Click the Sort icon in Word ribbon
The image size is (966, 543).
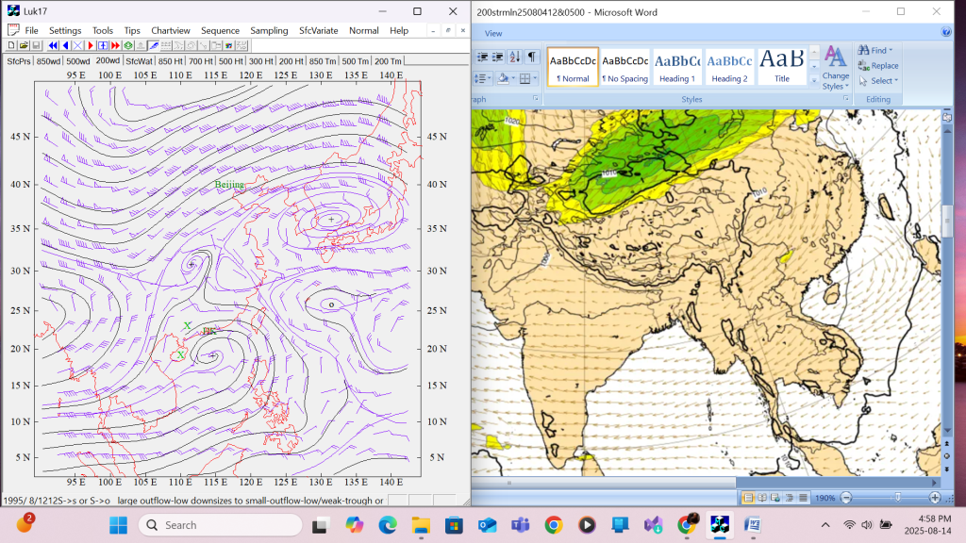[x=516, y=58]
